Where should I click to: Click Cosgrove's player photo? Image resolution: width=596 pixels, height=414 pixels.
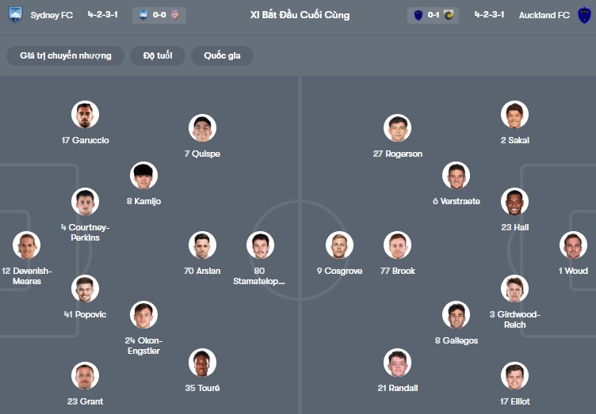coord(339,245)
